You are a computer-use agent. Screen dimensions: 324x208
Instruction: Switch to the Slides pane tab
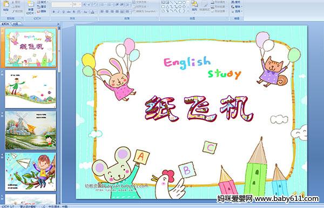pyautogui.click(x=5, y=24)
